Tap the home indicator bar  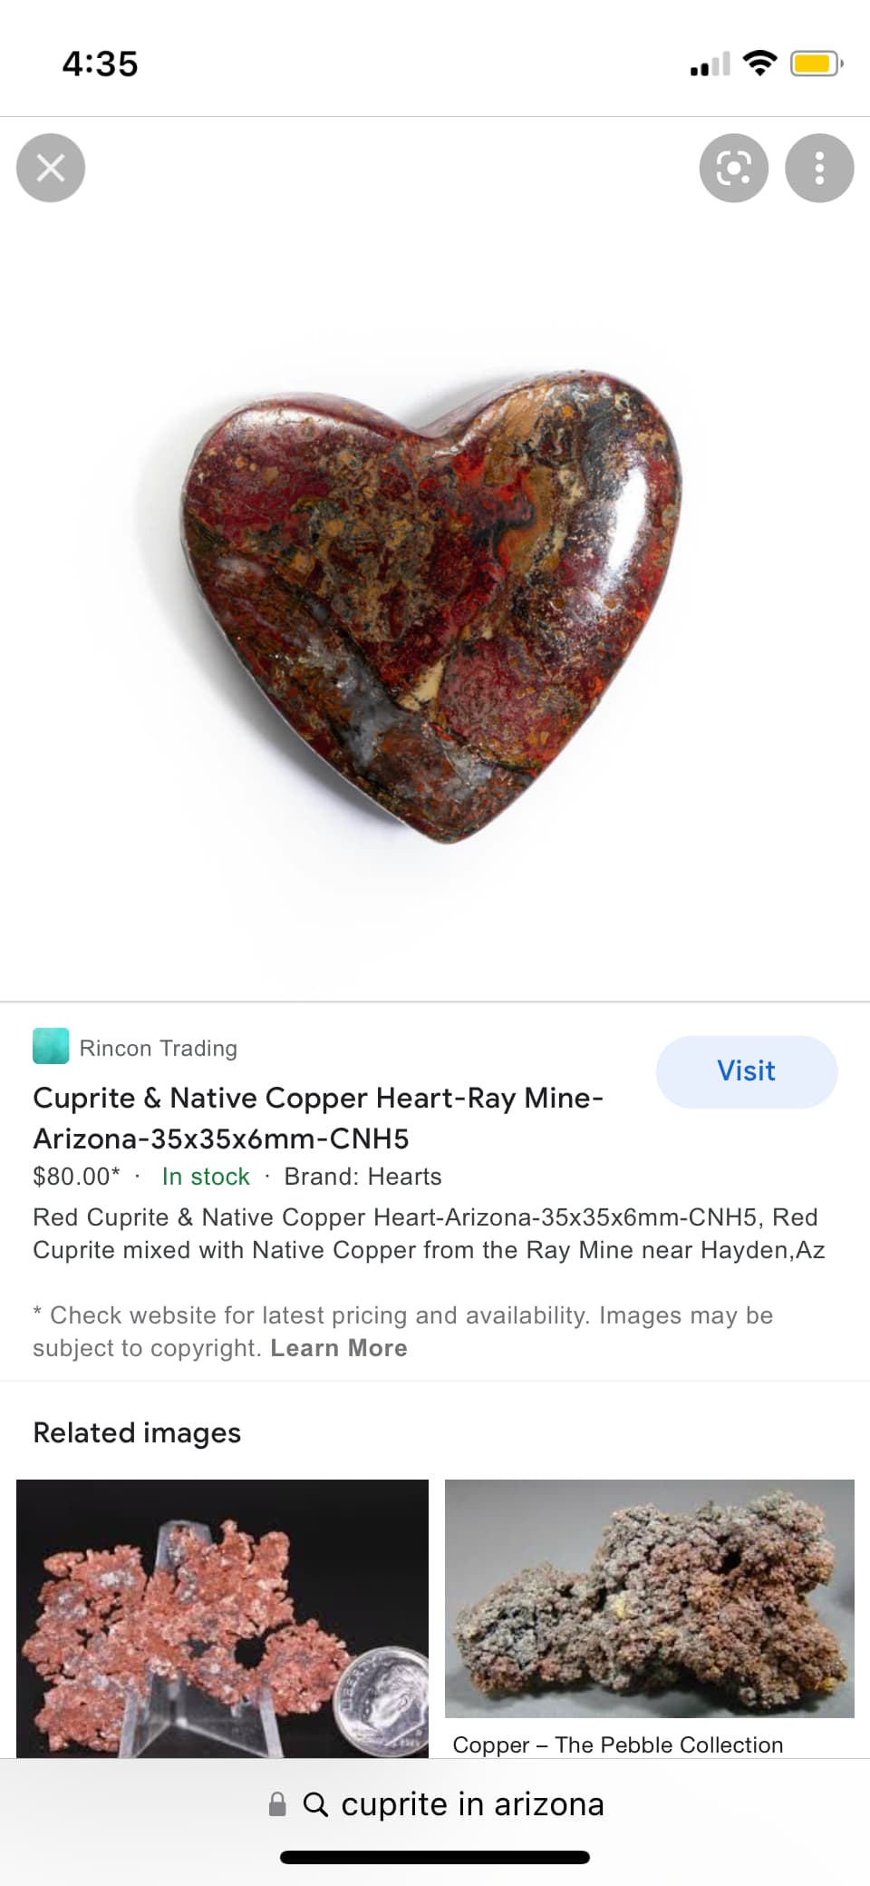tap(435, 1857)
